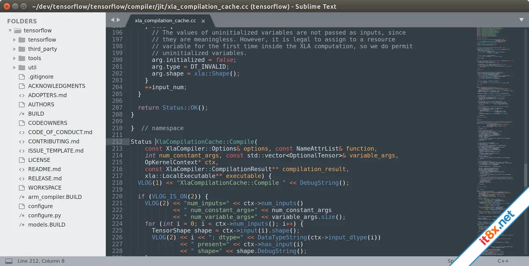
Task: Open the configure file without extension
Action: [x=41, y=206]
